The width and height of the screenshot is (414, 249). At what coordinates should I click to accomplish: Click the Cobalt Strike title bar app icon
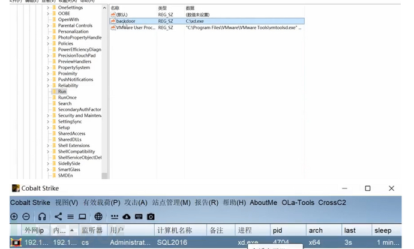coord(16,188)
